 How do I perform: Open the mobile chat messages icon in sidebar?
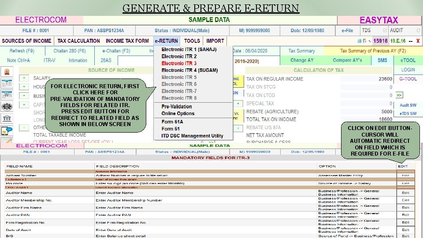click(7, 130)
